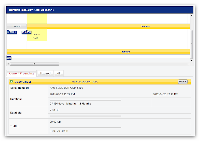Screen dimensions: 200x141
Task: Click the Premium Duration (12M) label
Action: tap(85, 82)
